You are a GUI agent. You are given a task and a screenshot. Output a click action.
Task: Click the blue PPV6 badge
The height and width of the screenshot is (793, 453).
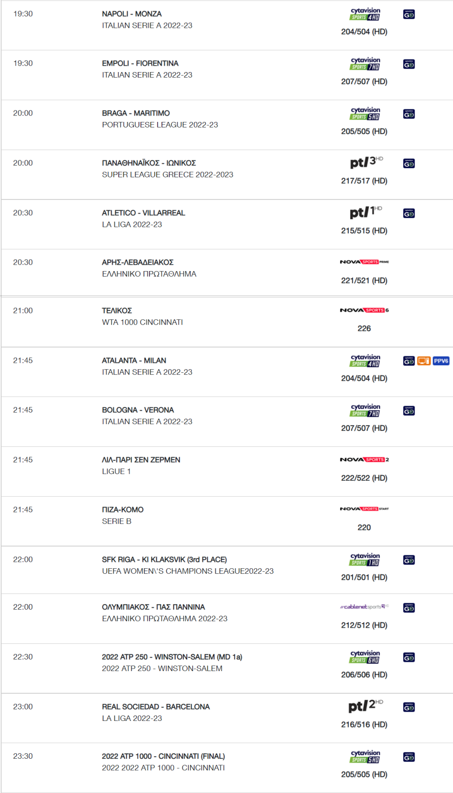click(x=441, y=361)
